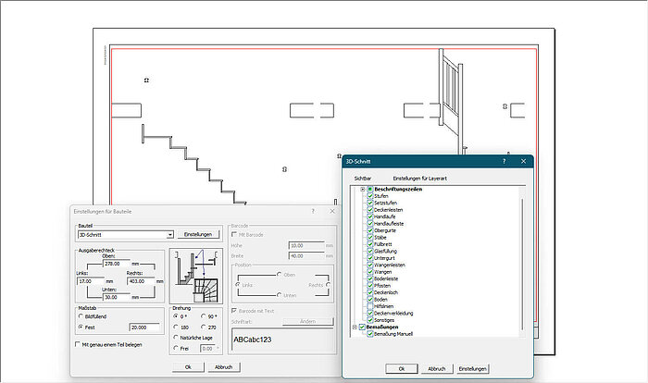Uncheck the Untergurt layer checkbox

[370, 258]
